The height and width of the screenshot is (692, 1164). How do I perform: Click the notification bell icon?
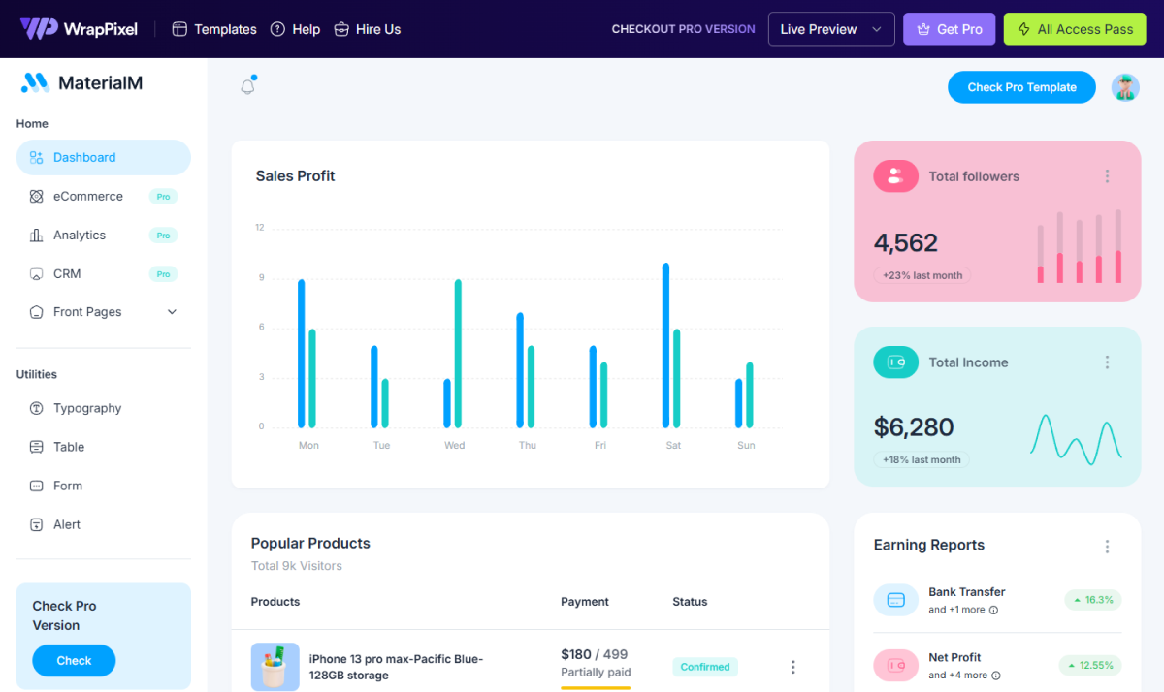click(x=247, y=86)
